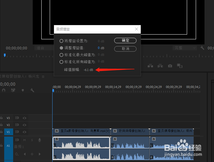The width and height of the screenshot is (214, 162).
Task: Toggle sync lock icon on track V1
Action: click(x=17, y=132)
